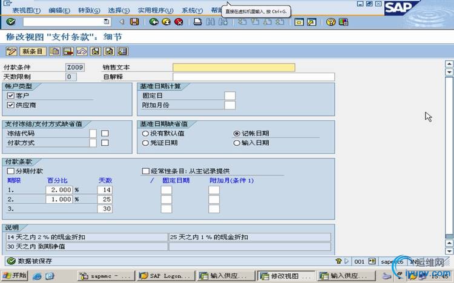Click the 附加月份 input field
The image size is (454, 283).
pos(230,105)
